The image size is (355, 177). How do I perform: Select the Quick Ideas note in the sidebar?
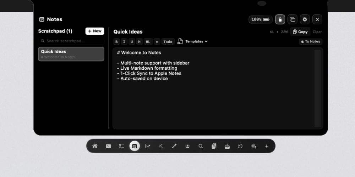pyautogui.click(x=71, y=54)
